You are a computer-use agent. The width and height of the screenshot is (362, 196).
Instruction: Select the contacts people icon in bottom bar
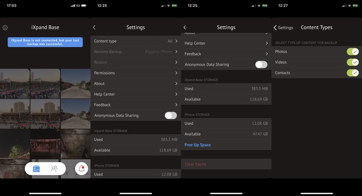[x=54, y=169]
